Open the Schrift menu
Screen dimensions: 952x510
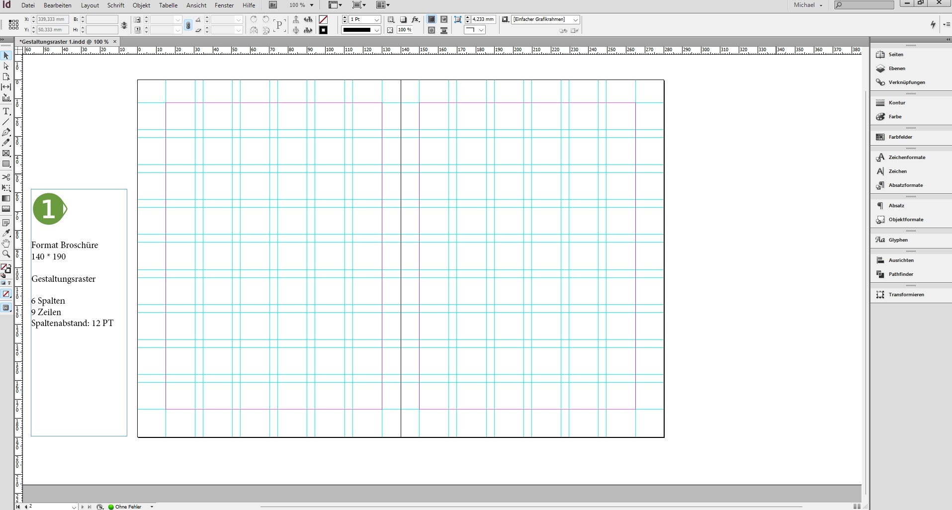tap(116, 5)
